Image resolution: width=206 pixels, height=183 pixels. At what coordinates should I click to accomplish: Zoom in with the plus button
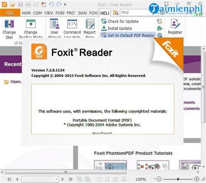(x=196, y=179)
